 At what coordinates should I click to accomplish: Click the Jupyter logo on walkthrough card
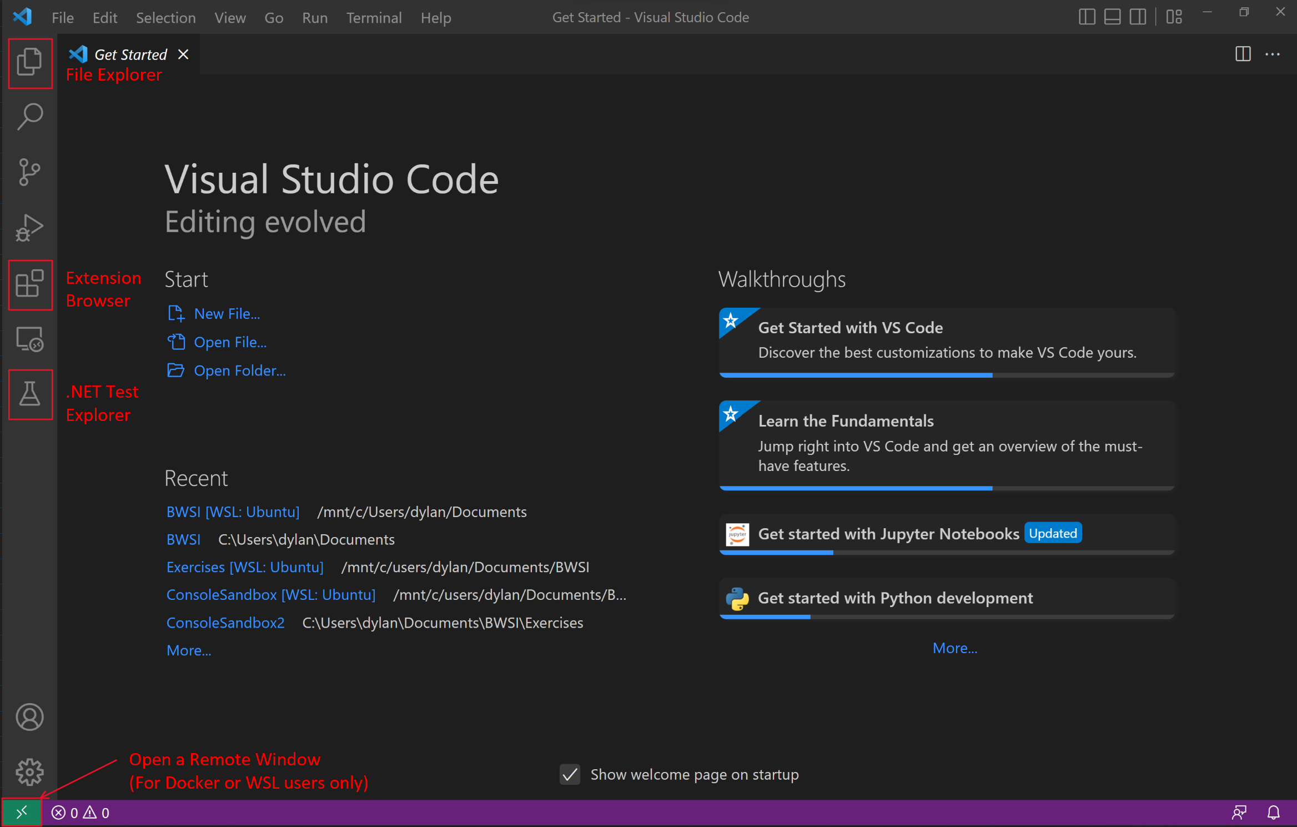[737, 534]
